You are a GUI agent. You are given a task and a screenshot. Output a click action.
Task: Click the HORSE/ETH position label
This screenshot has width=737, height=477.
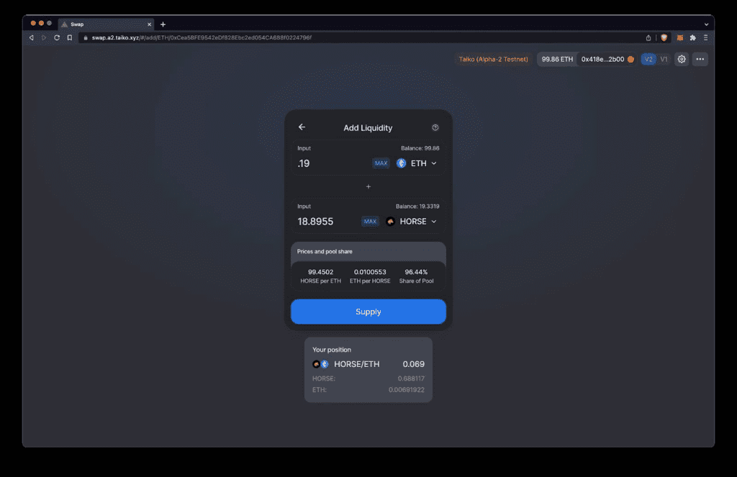coord(357,364)
